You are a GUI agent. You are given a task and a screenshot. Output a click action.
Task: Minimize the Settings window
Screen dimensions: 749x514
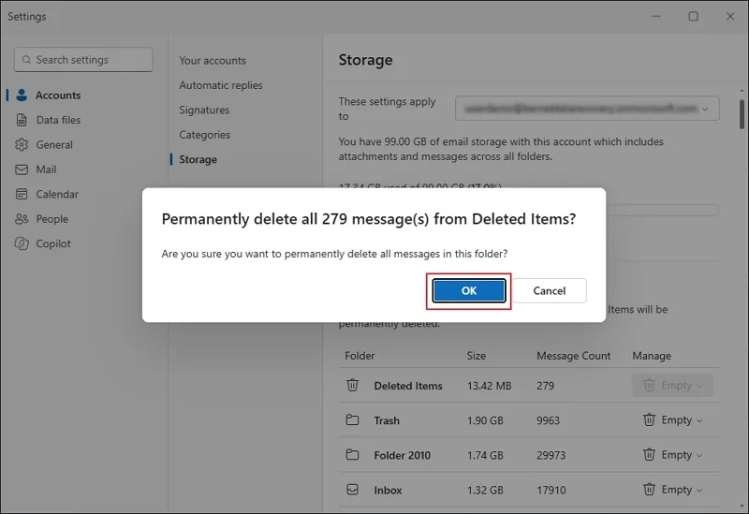tap(656, 16)
